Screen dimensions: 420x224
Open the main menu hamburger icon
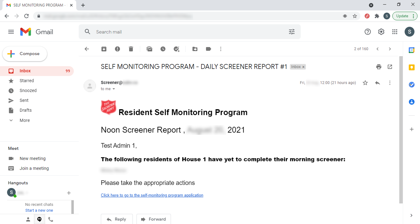click(x=11, y=32)
